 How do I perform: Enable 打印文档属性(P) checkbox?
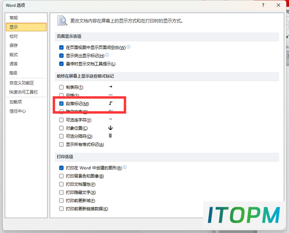coord(61,184)
